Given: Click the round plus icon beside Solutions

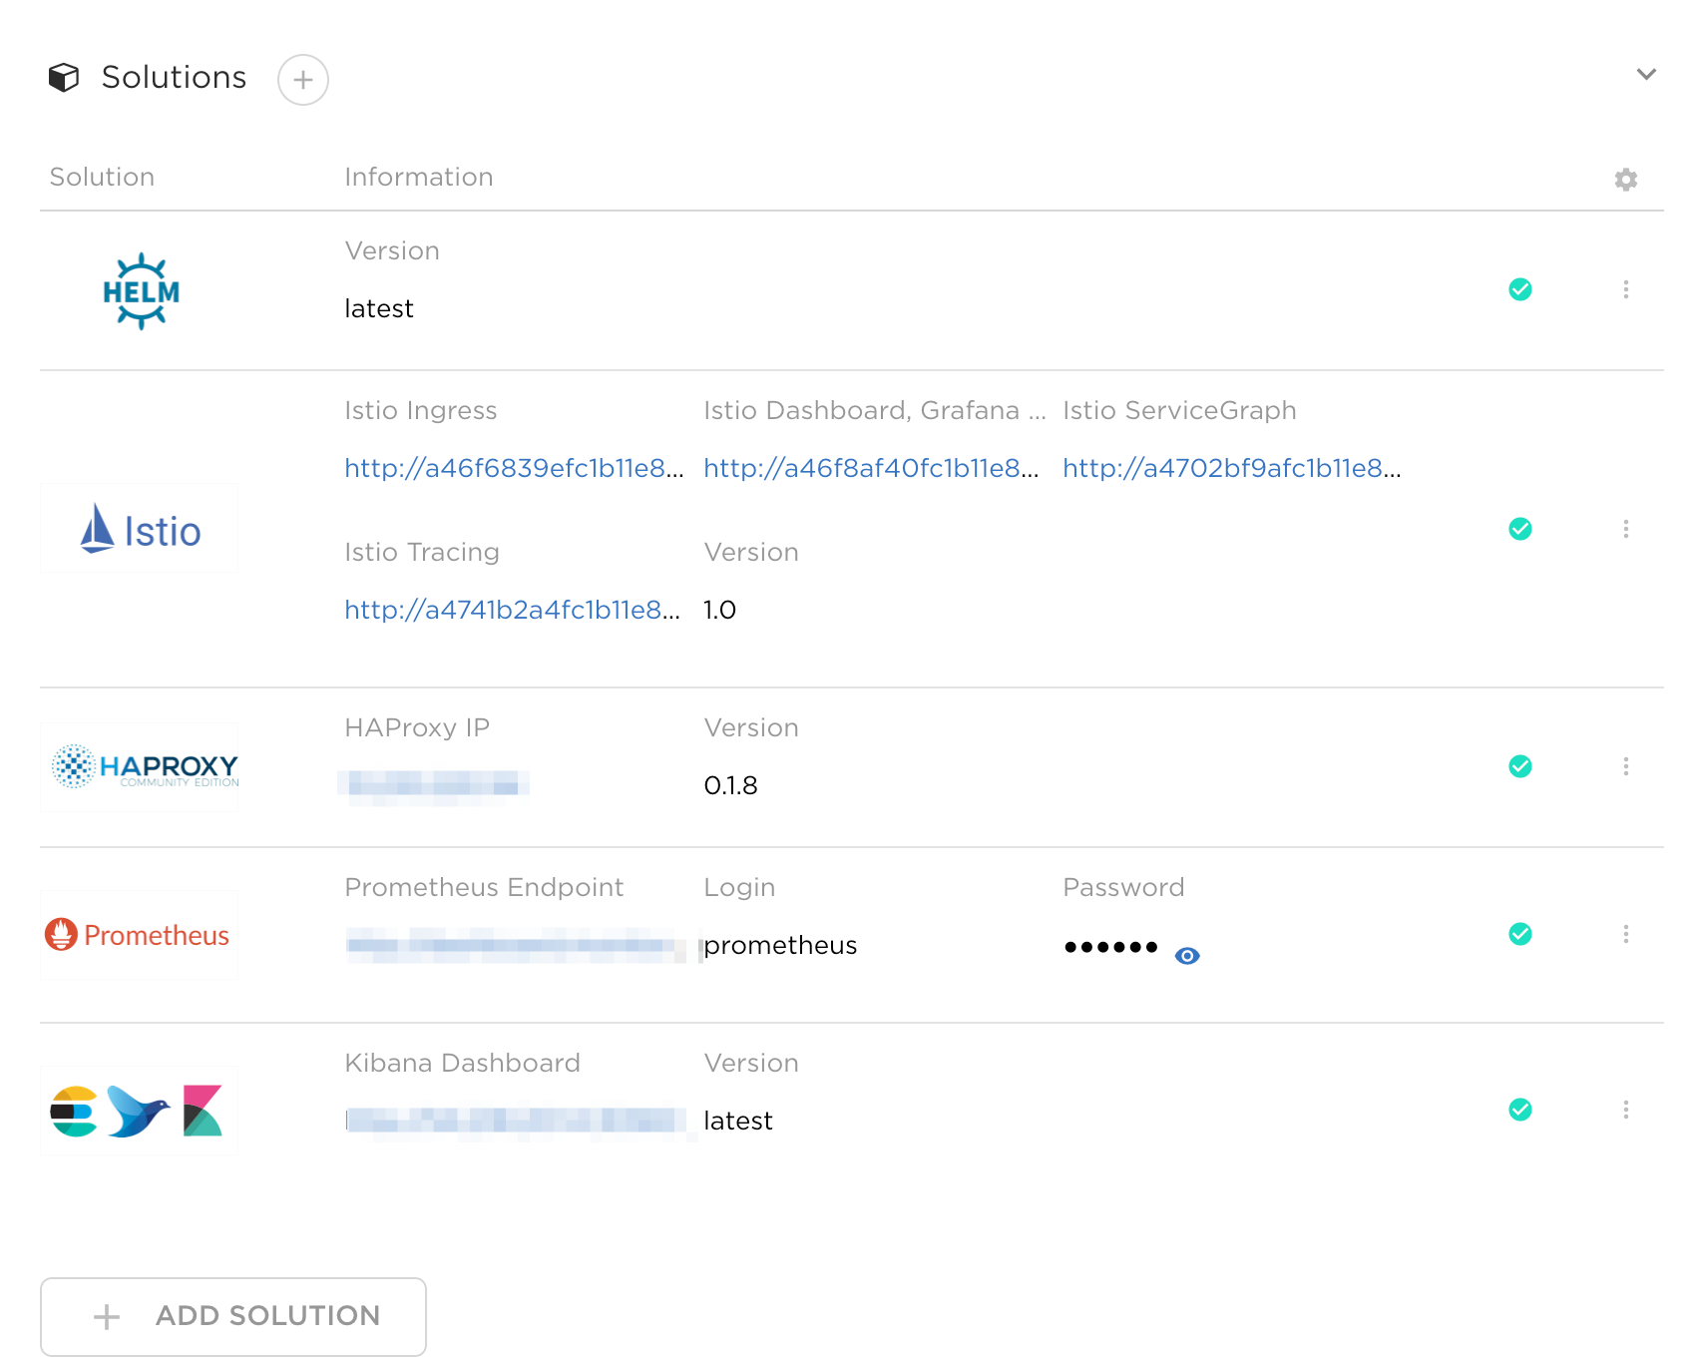Looking at the screenshot, I should tap(303, 80).
